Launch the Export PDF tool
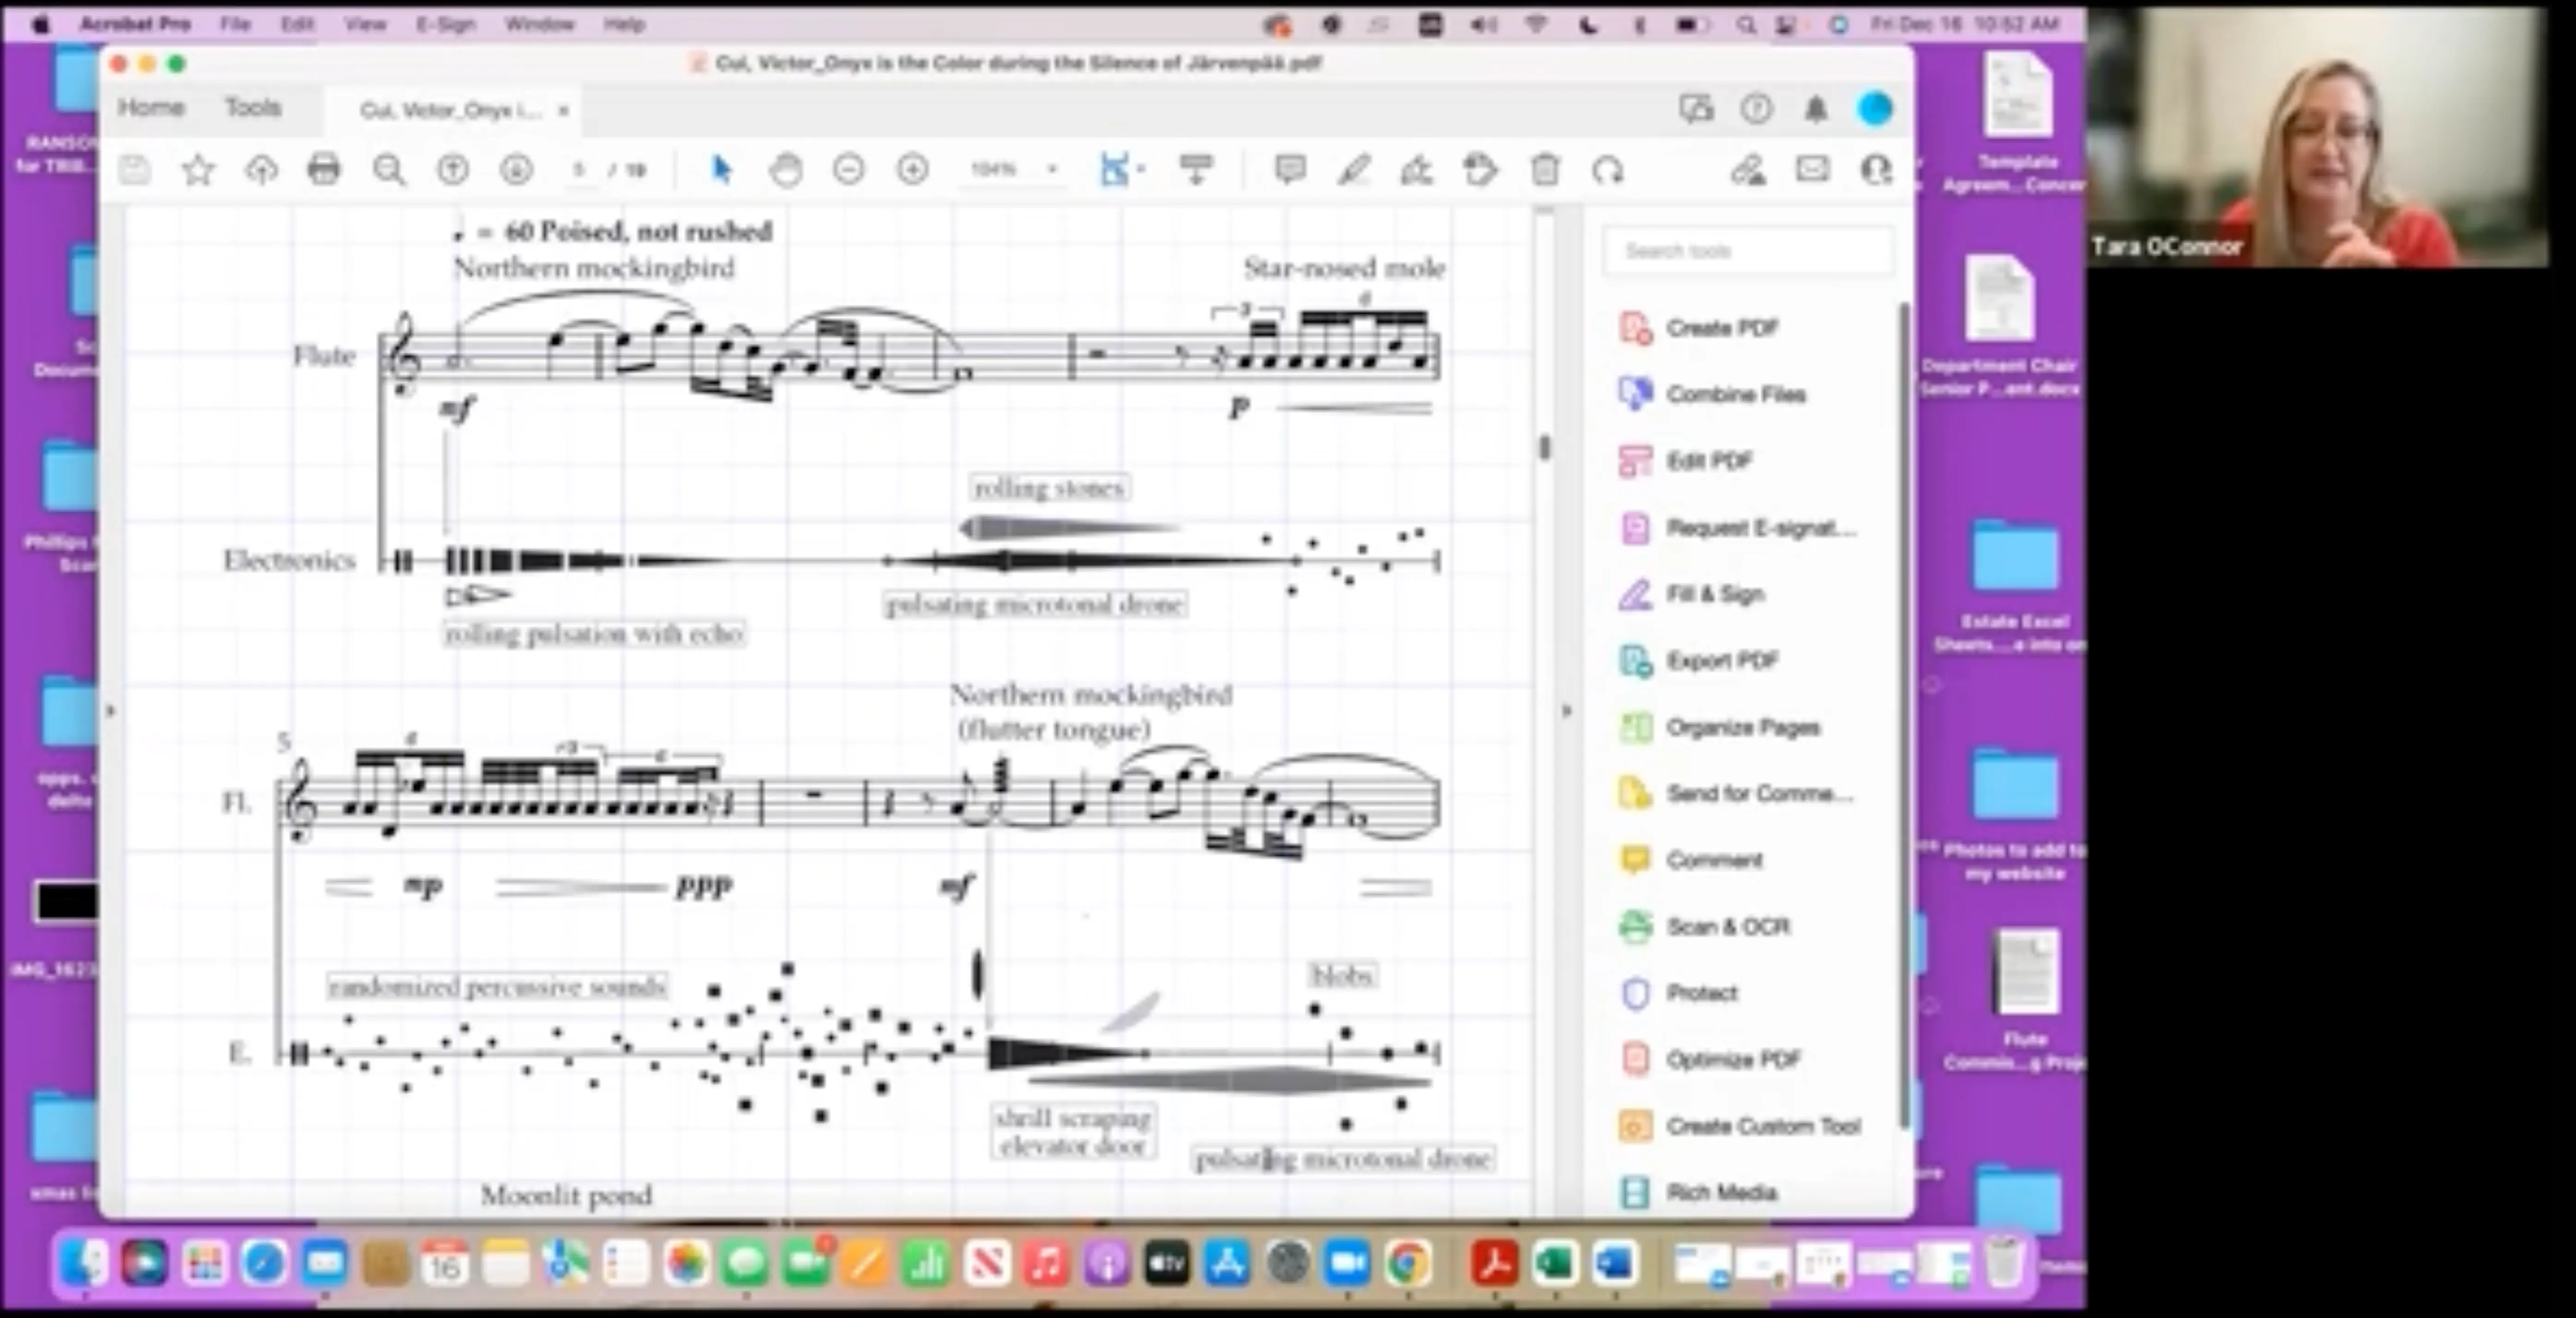The height and width of the screenshot is (1318, 2576). coord(1721,661)
